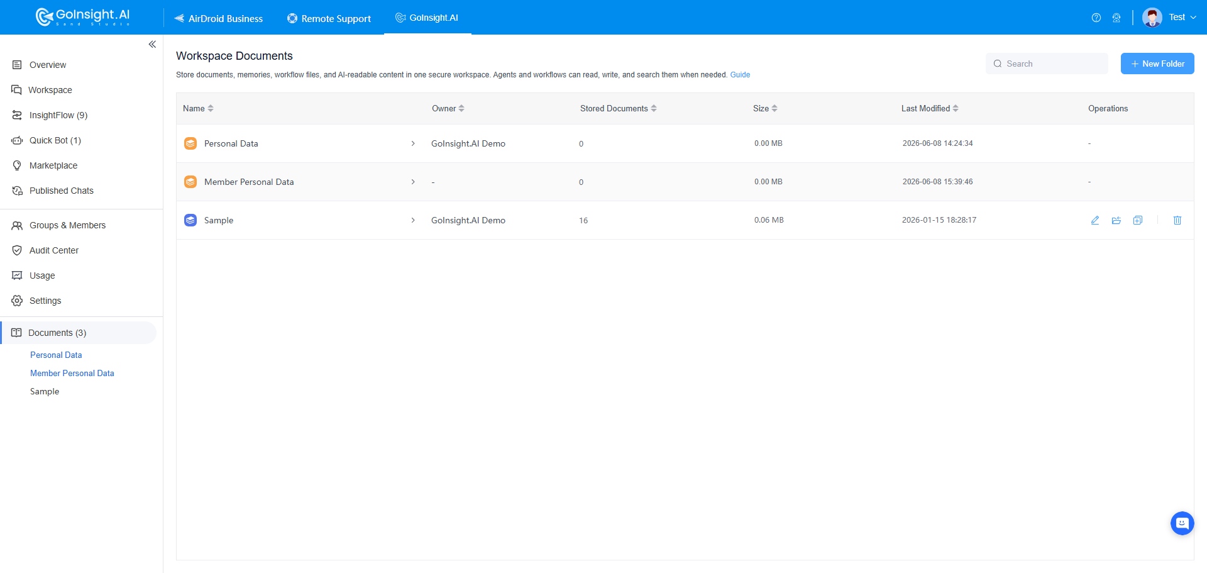Open the chat support bubble icon
Screen dimensions: 1207x573
point(1182,523)
